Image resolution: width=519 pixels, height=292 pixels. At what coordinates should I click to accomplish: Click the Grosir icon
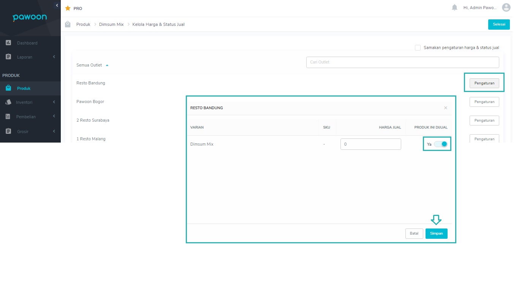click(8, 131)
